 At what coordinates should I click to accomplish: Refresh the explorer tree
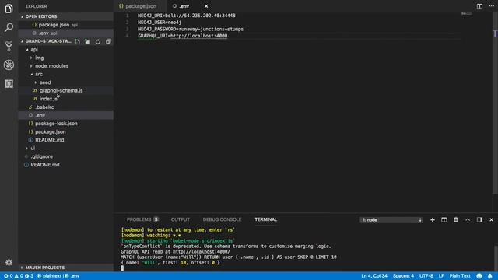click(98, 41)
